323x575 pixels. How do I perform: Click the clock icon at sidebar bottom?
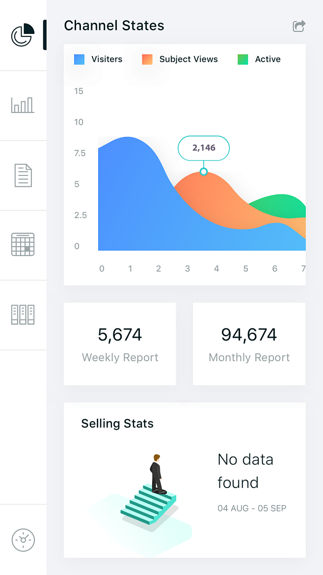click(23, 540)
